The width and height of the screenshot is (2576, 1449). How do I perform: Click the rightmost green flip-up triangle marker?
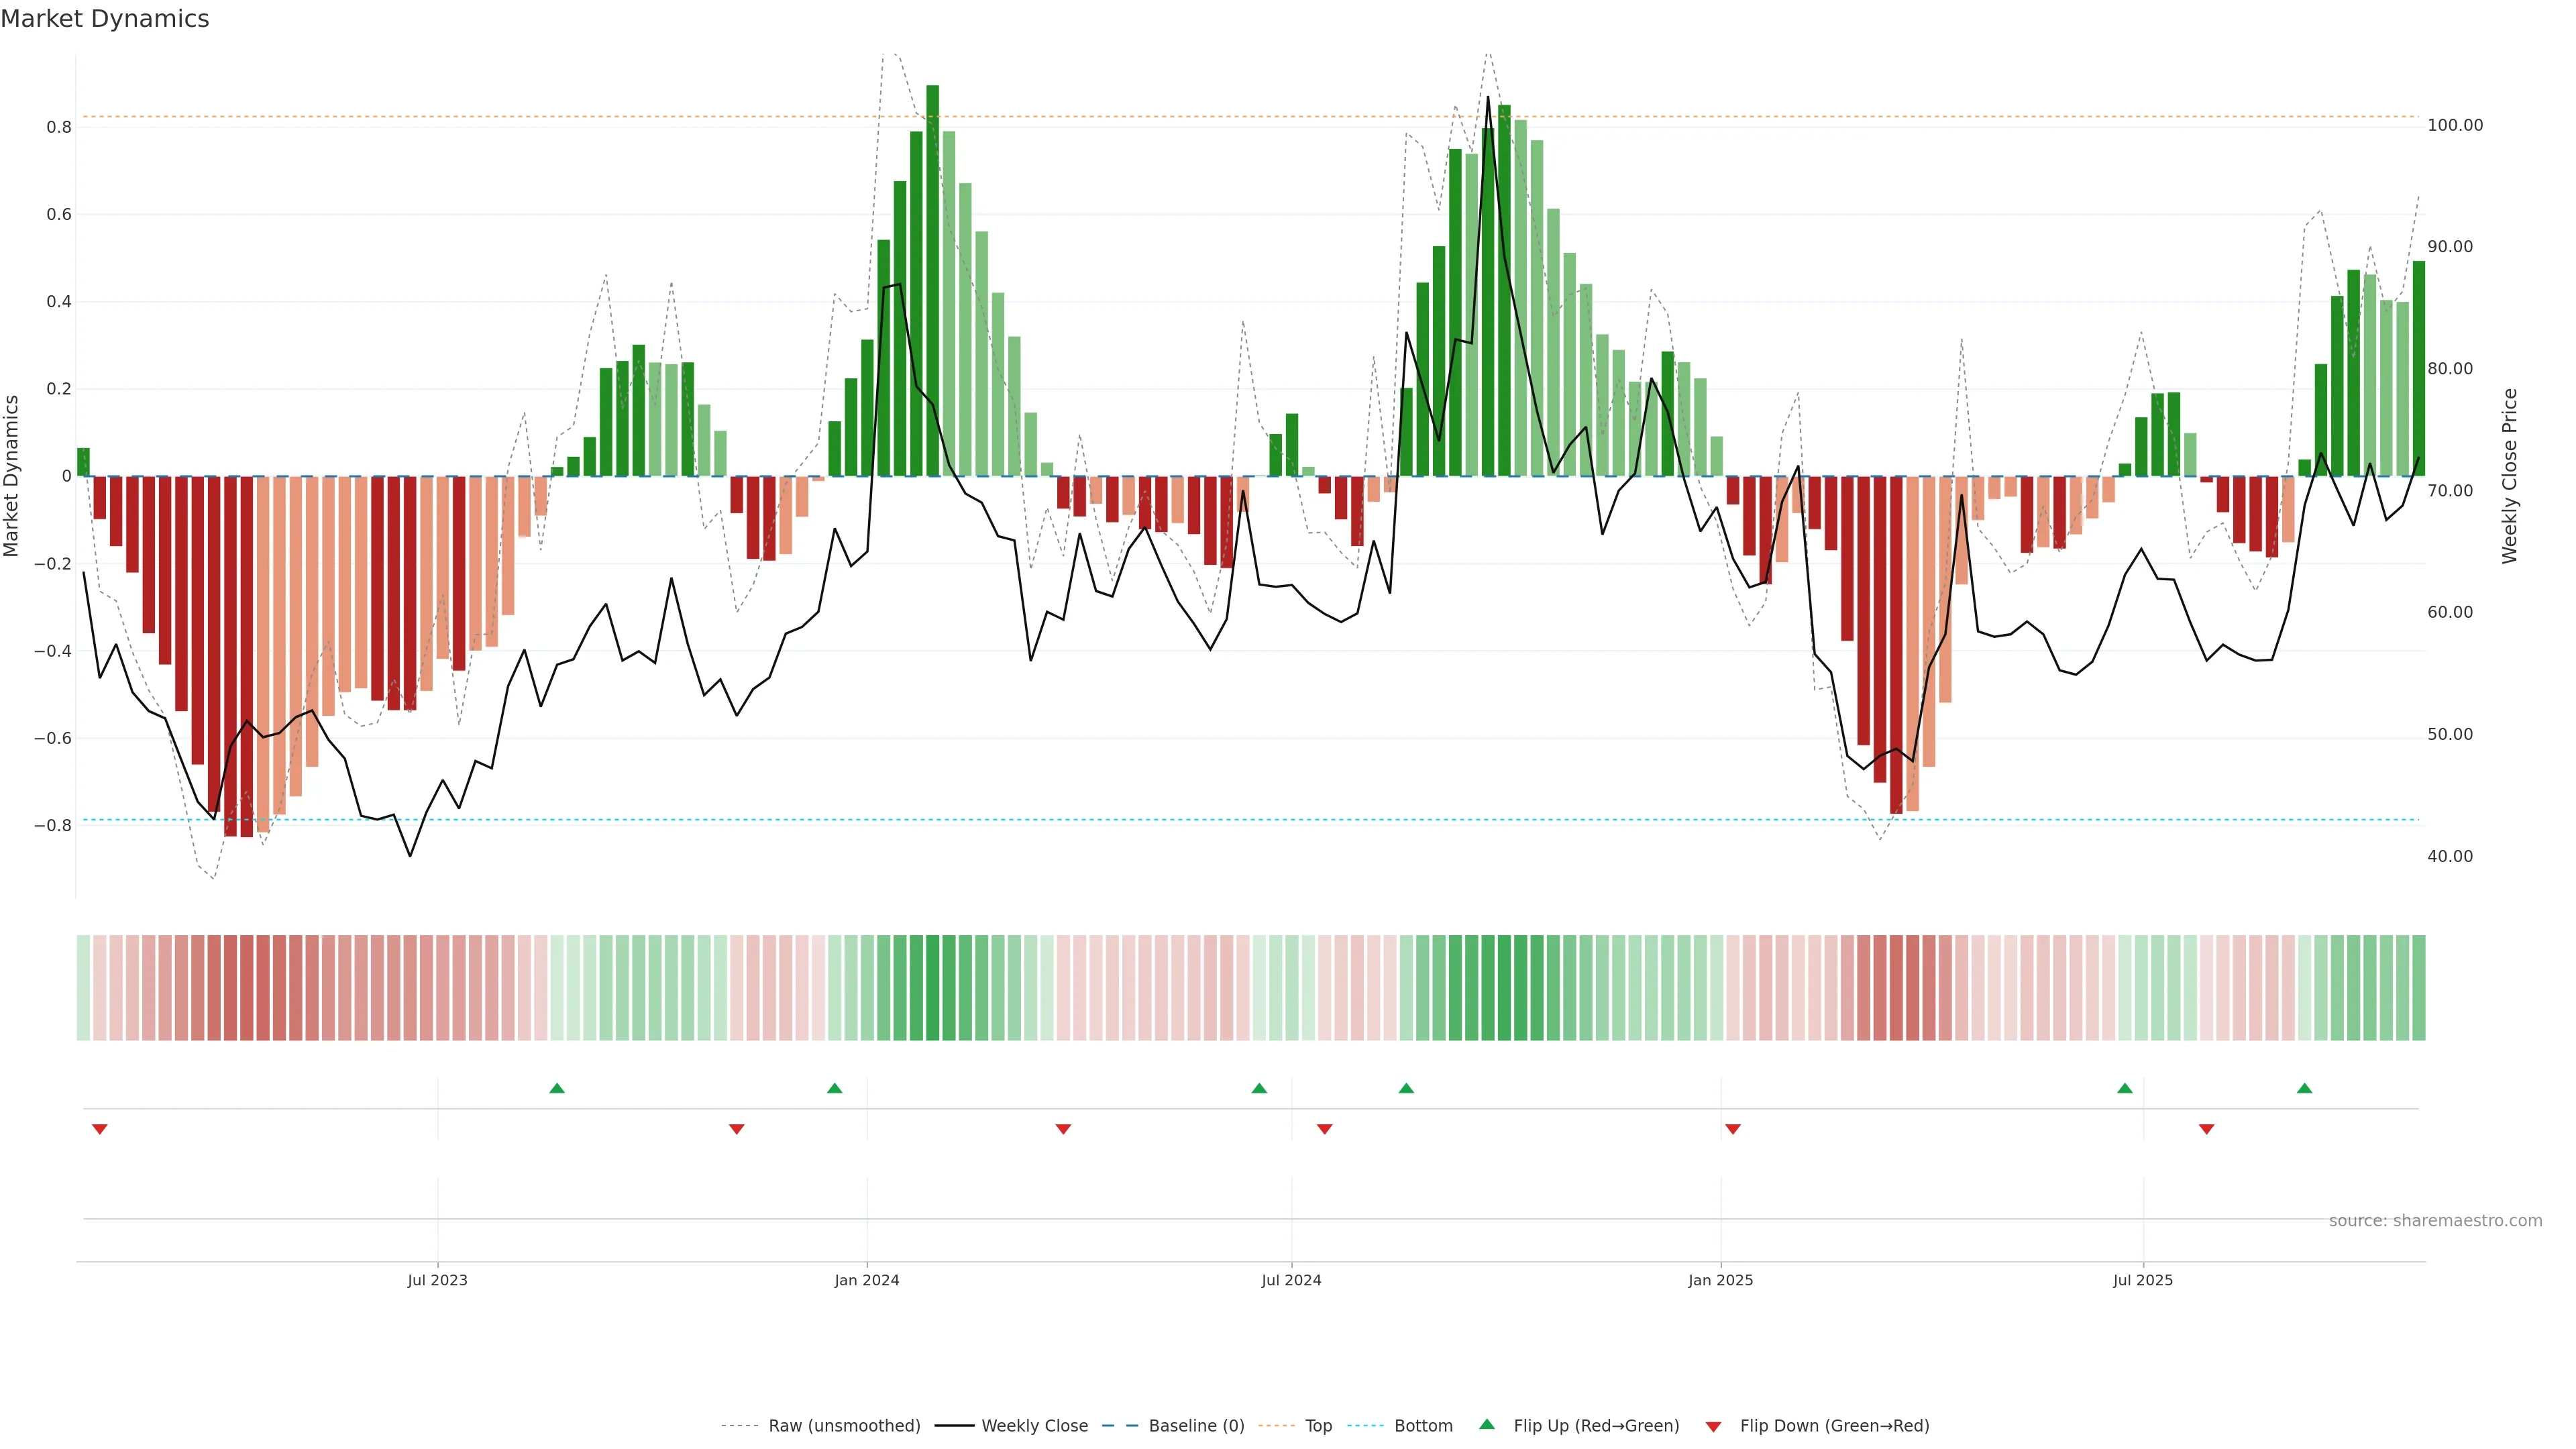[2304, 1088]
